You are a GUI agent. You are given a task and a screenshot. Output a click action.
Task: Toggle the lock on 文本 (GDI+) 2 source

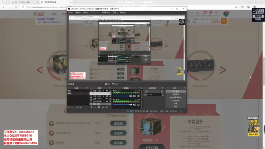pyautogui.click(x=110, y=96)
